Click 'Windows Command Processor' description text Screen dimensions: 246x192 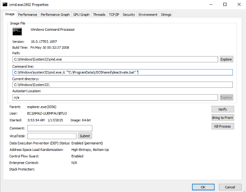(x=53, y=30)
